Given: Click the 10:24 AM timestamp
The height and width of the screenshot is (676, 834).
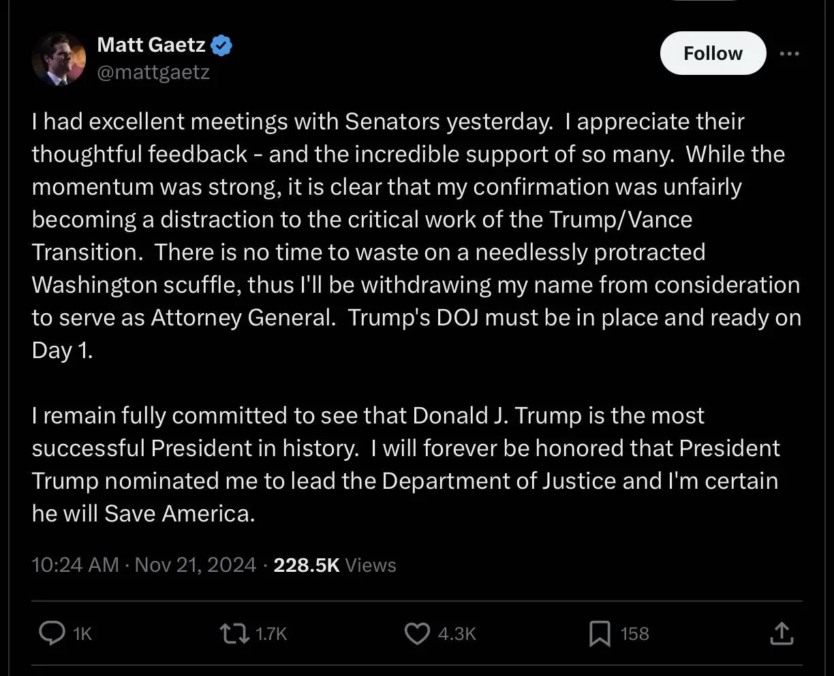Looking at the screenshot, I should 75,565.
